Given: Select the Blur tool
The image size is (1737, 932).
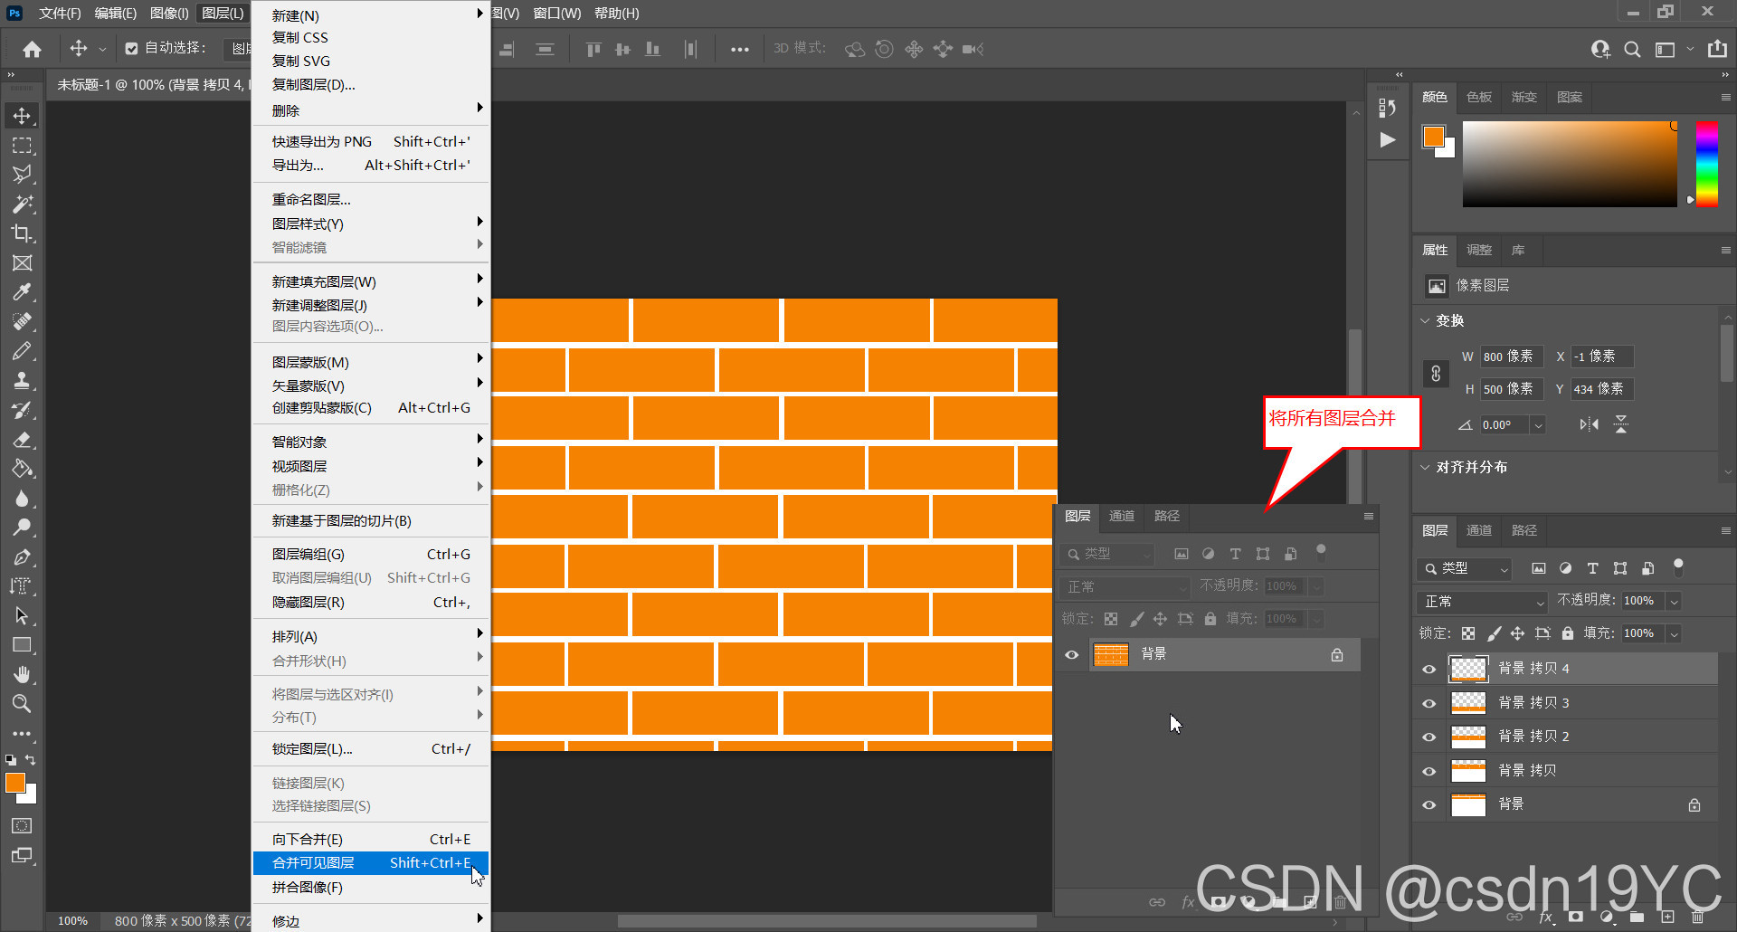Looking at the screenshot, I should point(22,499).
